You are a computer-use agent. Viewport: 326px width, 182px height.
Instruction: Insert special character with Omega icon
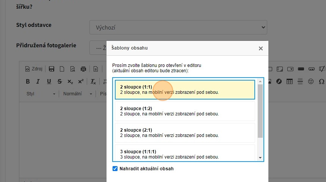click(x=321, y=81)
